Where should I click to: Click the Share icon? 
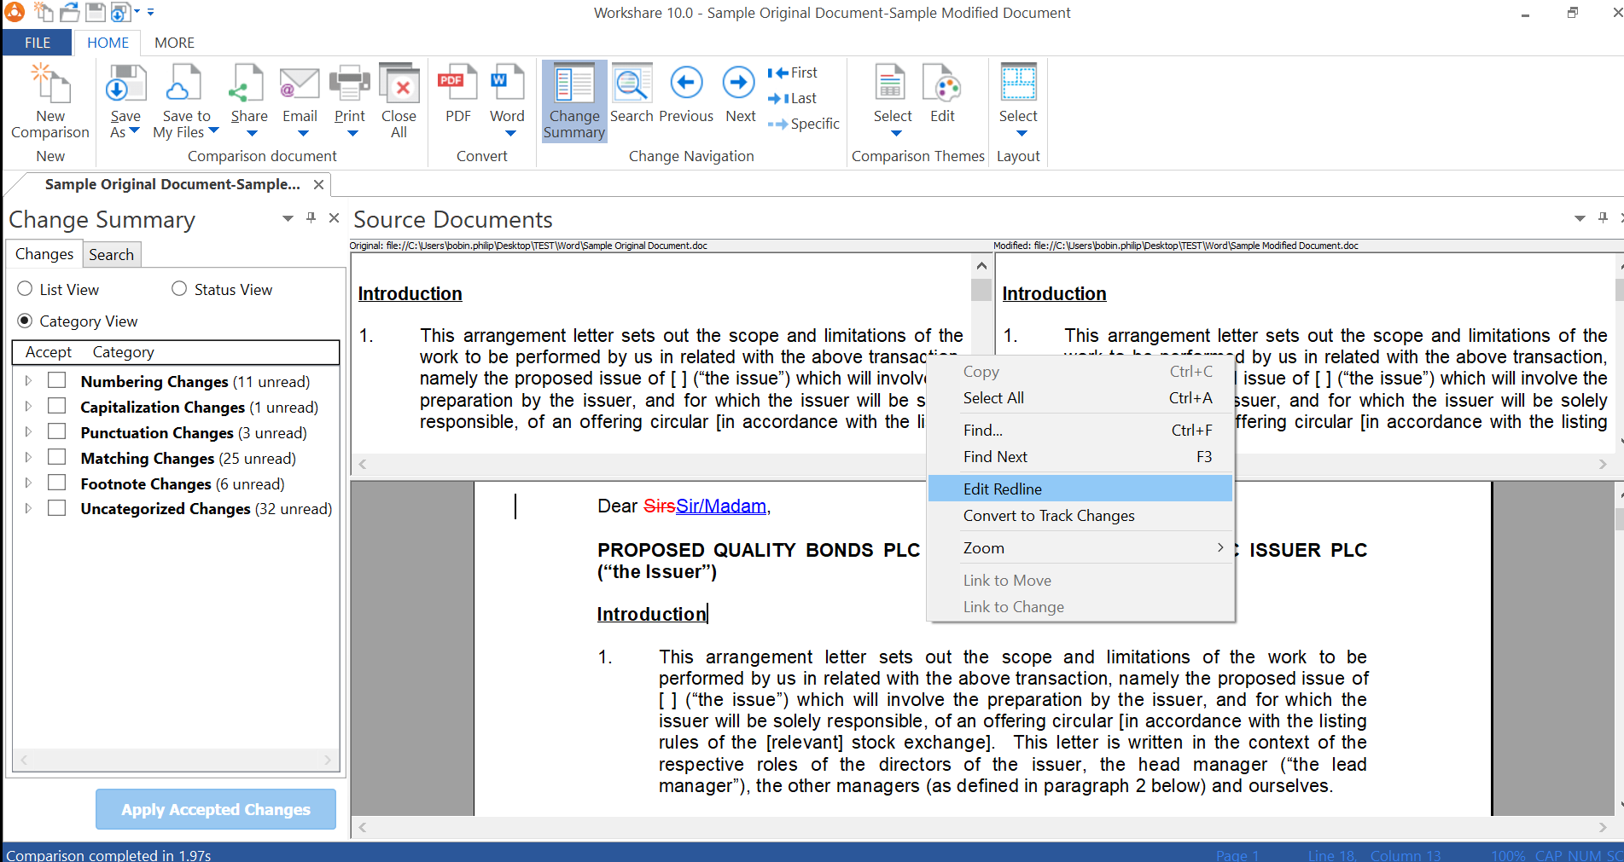(x=248, y=84)
